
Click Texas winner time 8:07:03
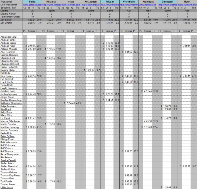pyautogui.click(x=71, y=20)
